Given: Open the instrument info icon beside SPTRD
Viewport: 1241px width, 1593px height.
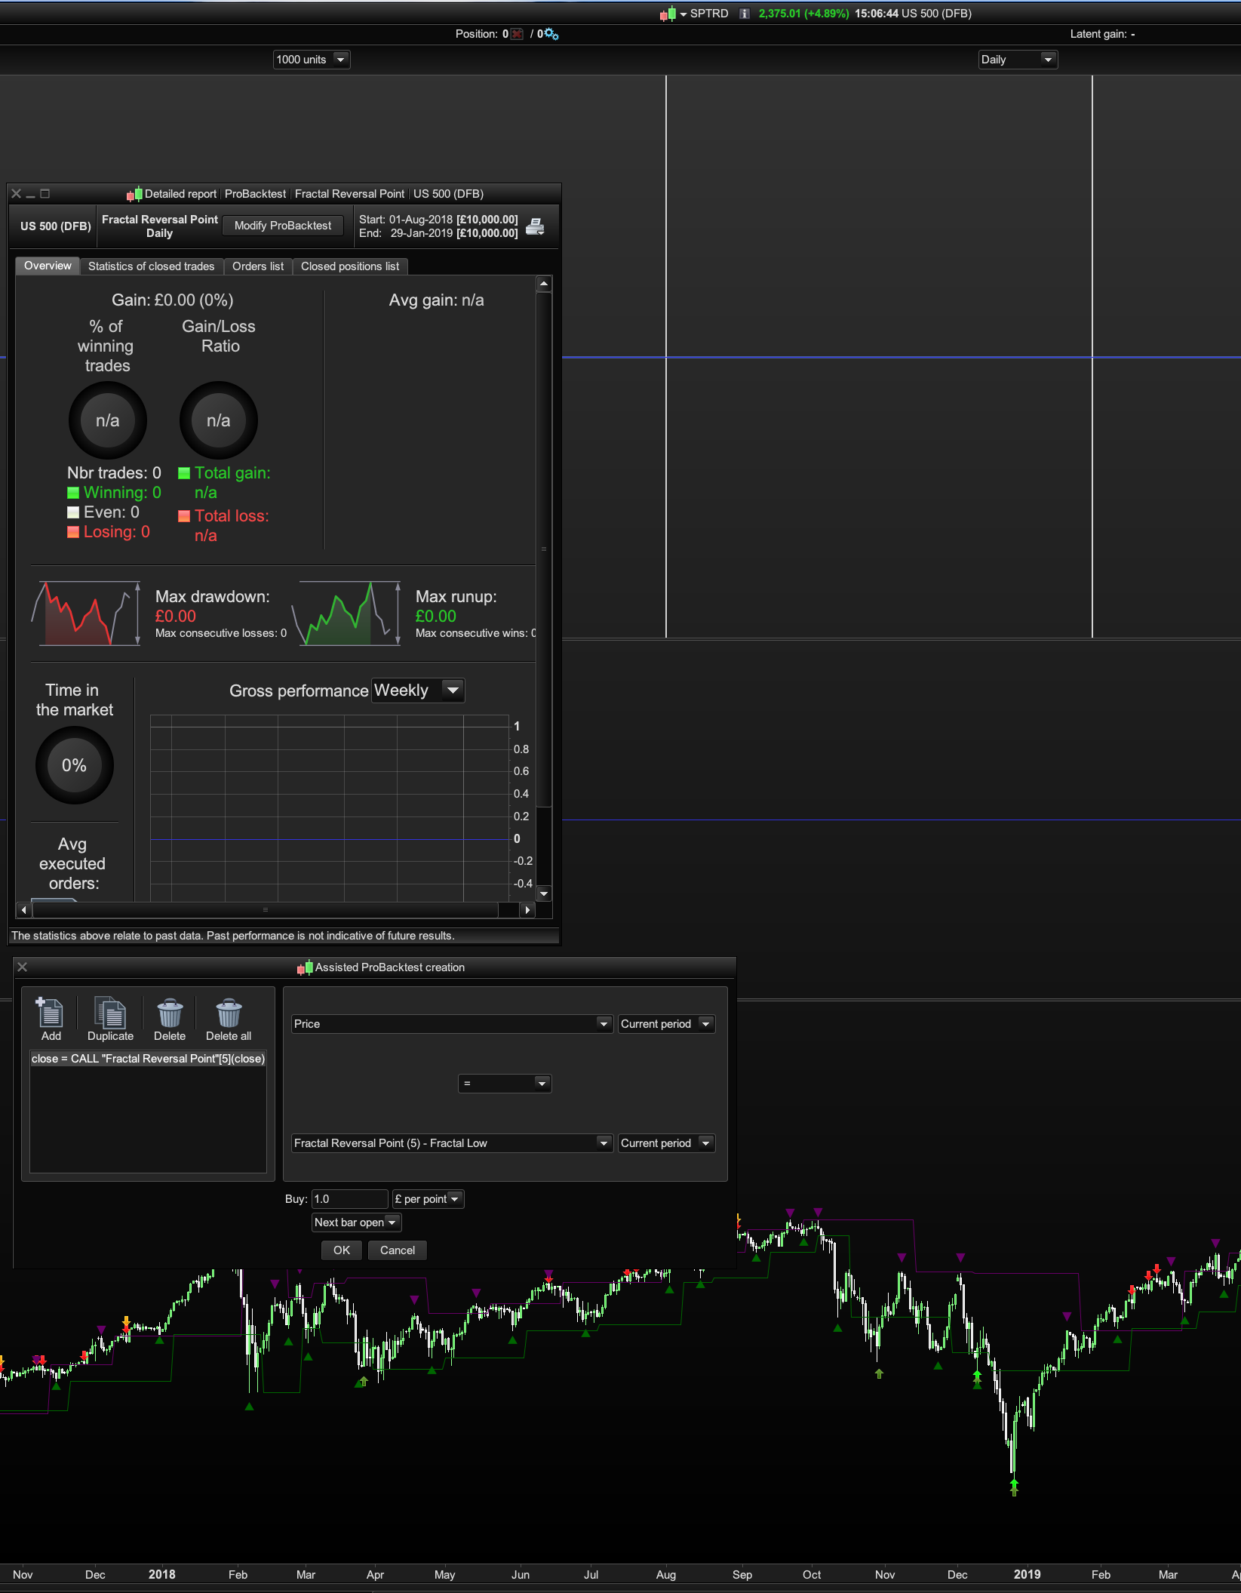Looking at the screenshot, I should pos(745,14).
